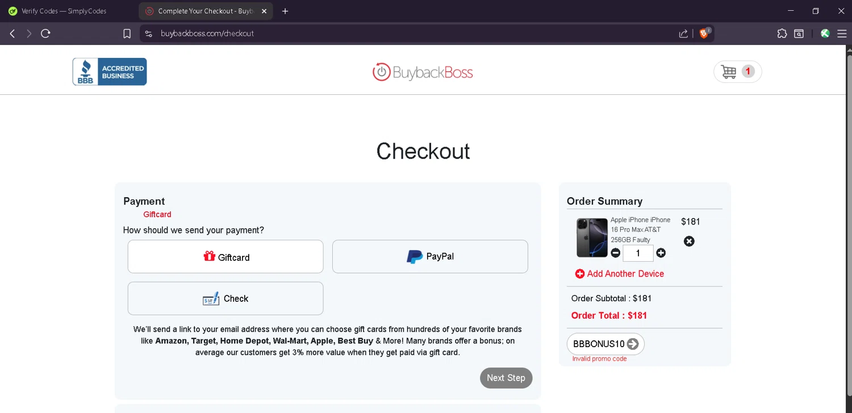852x413 pixels.
Task: Open the extensions puzzle icon
Action: (x=782, y=34)
